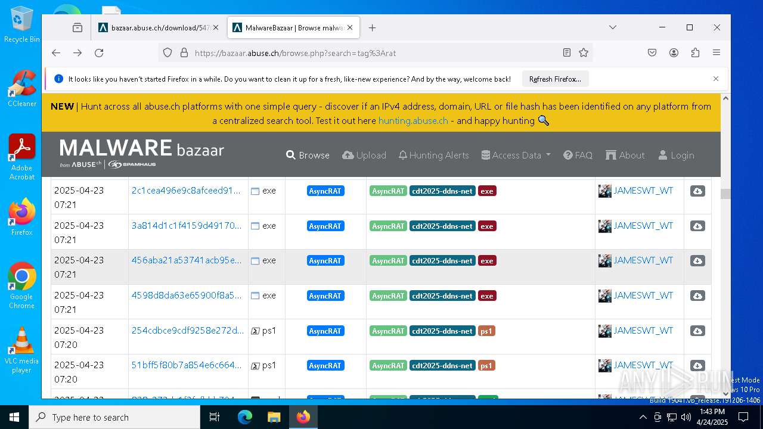Click Refresh Firefox button
Screen dimensions: 763x429
pos(555,79)
